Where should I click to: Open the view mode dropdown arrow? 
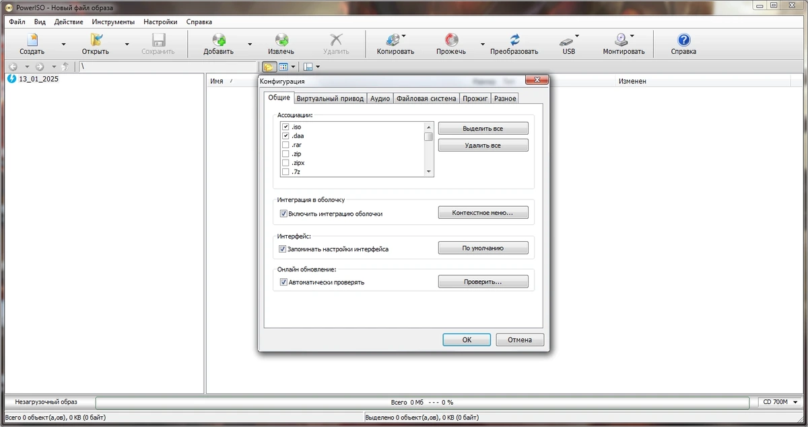[294, 67]
